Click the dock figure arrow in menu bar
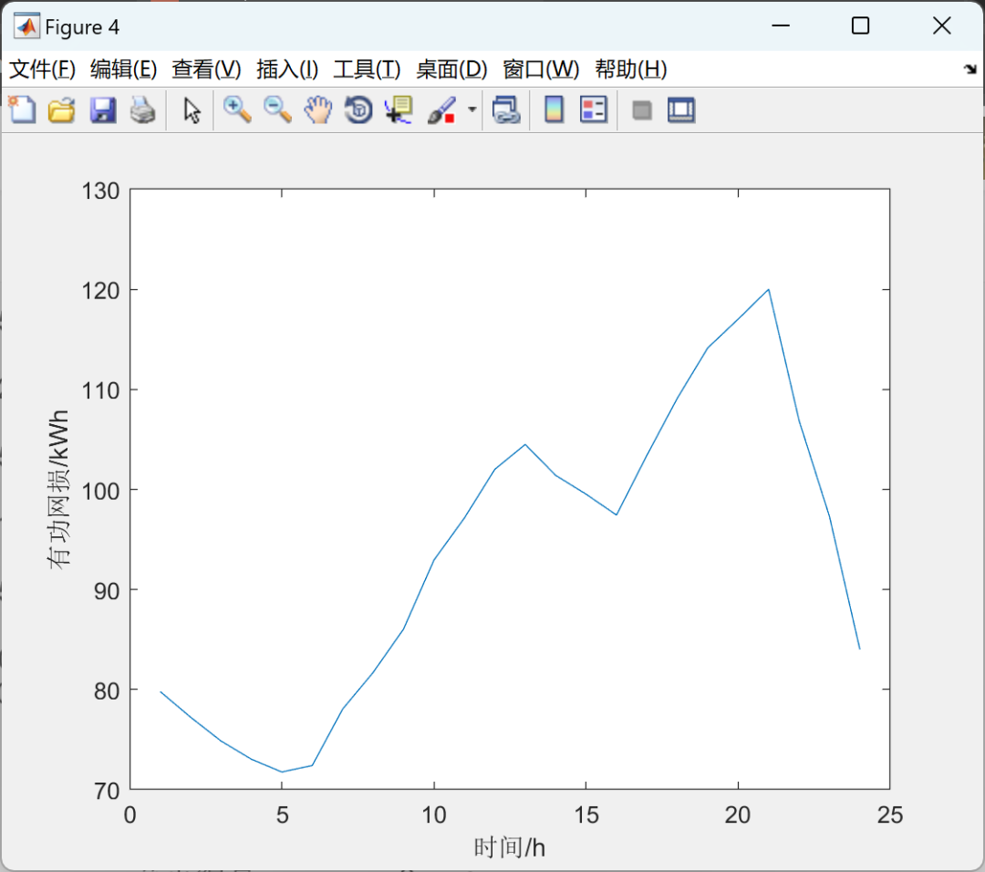This screenshot has width=985, height=872. (970, 68)
